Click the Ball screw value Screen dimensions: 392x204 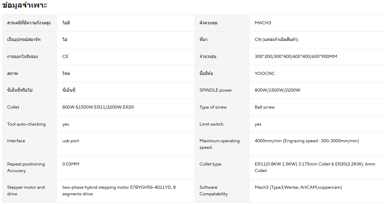(265, 107)
